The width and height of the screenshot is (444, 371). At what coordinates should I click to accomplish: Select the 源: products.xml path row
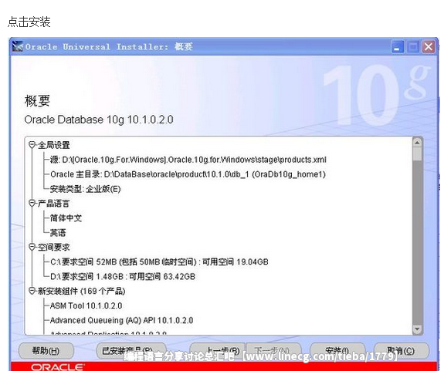188,160
